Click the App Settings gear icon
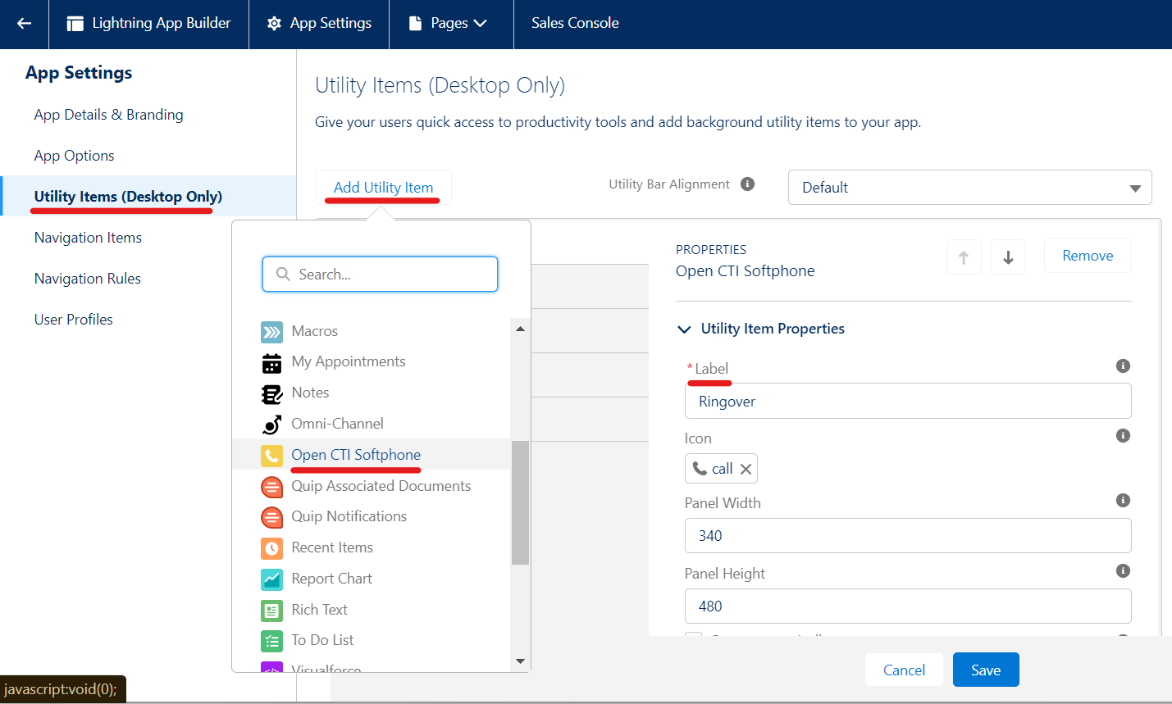This screenshot has width=1172, height=704. 274,24
